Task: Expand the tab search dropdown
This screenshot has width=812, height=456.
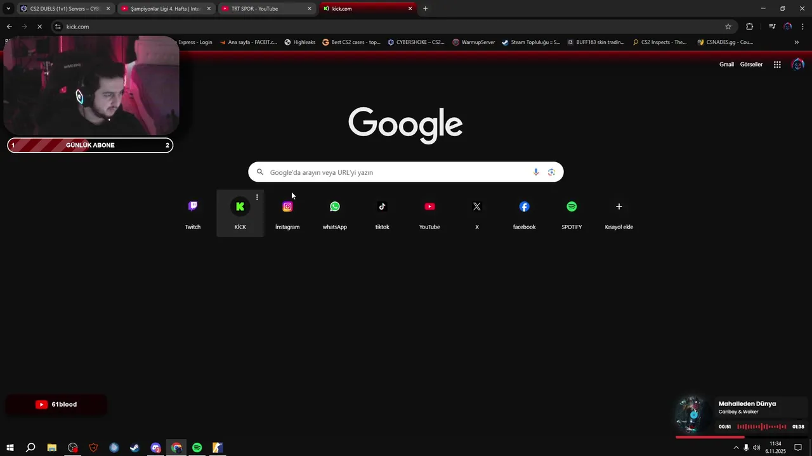Action: (8, 9)
